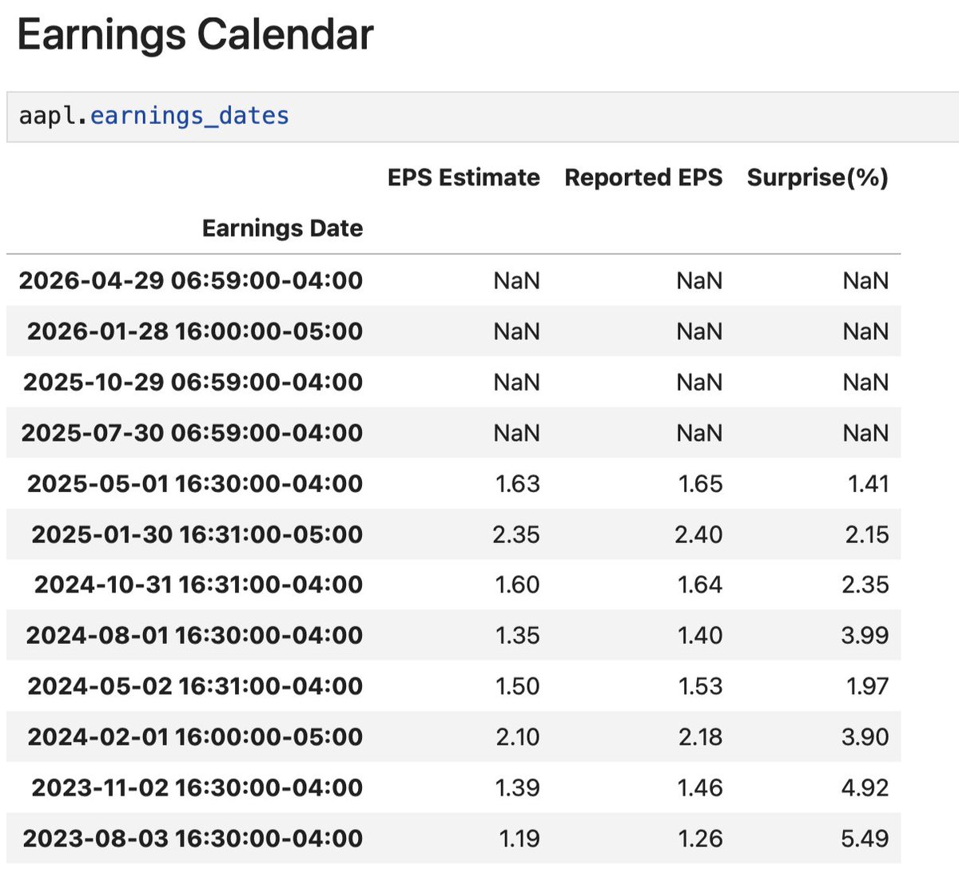
Task: Click EPS estimate value 2.35
Action: coord(516,534)
